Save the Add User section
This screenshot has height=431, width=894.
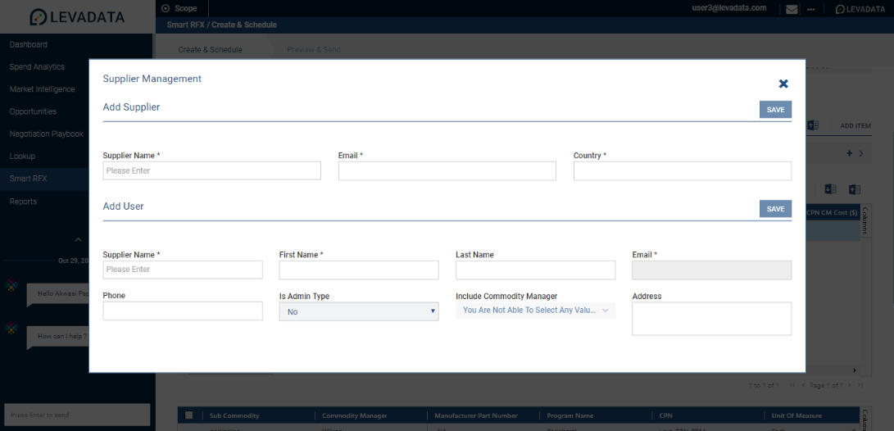point(775,209)
